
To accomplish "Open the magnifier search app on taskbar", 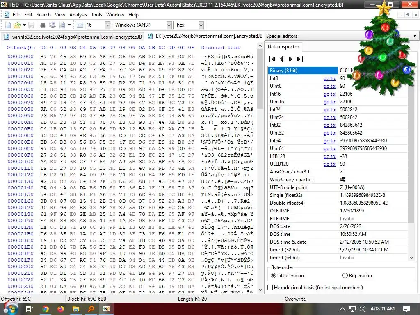I will pyautogui.click(x=91, y=309).
